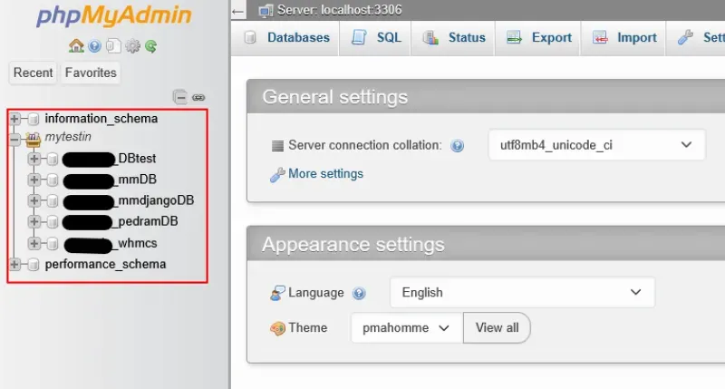Toggle link with main panel chain icon
Screen dimensions: 725x389
(x=198, y=97)
